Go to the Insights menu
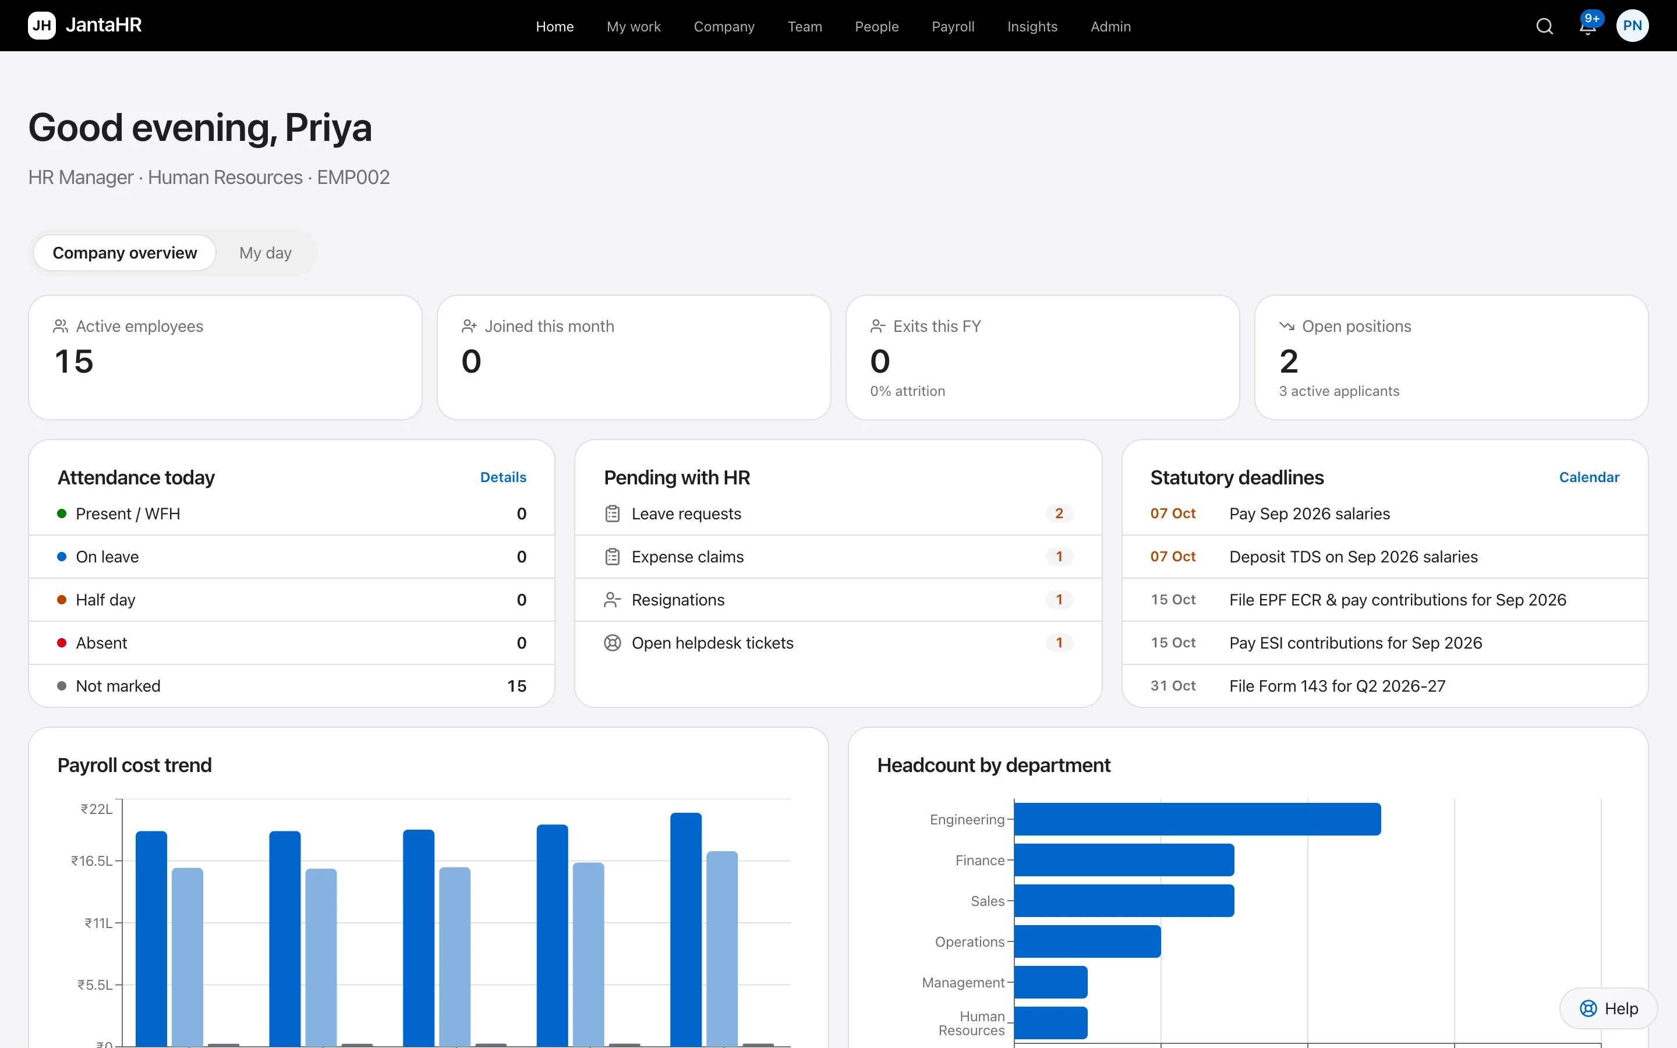The width and height of the screenshot is (1677, 1048). click(x=1032, y=26)
